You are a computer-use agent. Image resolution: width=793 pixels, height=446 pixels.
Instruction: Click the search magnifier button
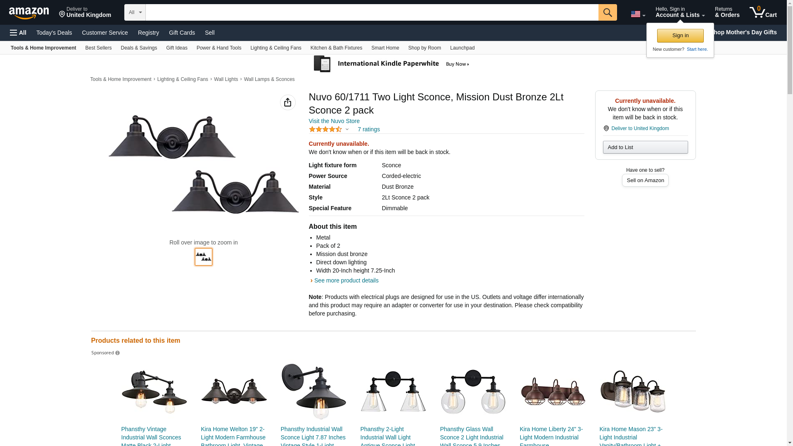point(607,12)
